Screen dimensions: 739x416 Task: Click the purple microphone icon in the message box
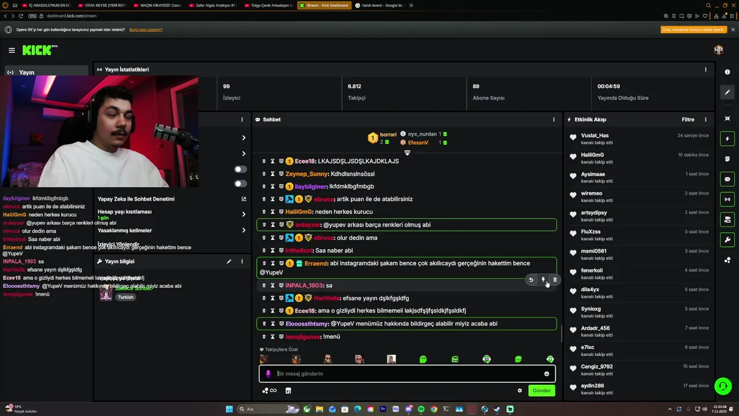(268, 374)
